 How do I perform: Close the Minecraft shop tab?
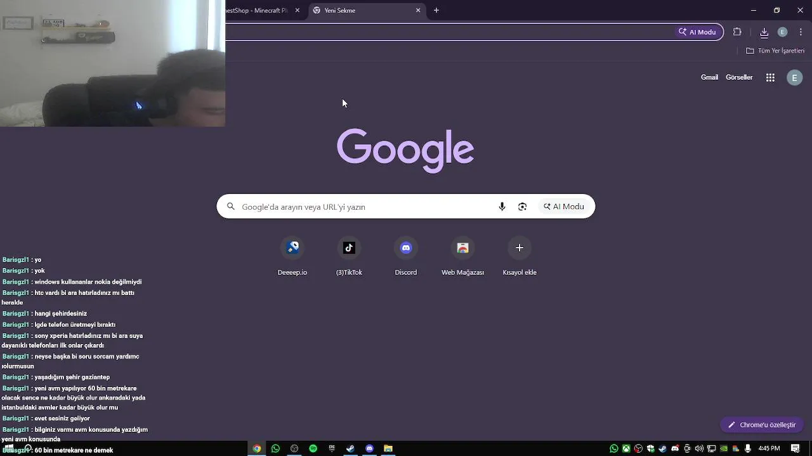297,10
